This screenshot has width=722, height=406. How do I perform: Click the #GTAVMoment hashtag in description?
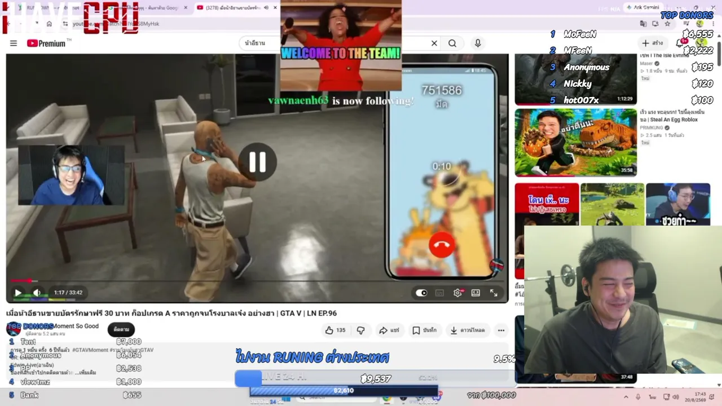(x=89, y=350)
